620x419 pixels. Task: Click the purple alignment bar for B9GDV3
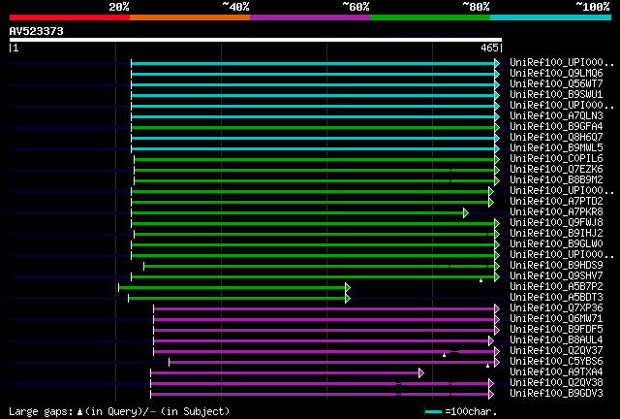tap(320, 395)
